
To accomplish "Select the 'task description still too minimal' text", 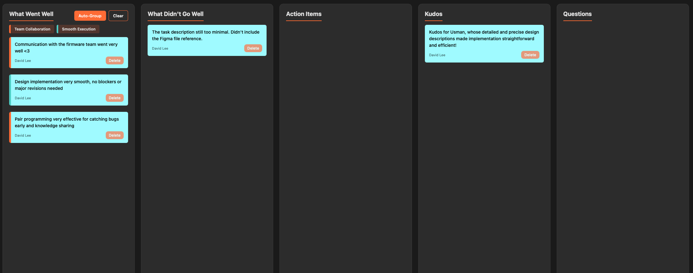I will (x=206, y=35).
